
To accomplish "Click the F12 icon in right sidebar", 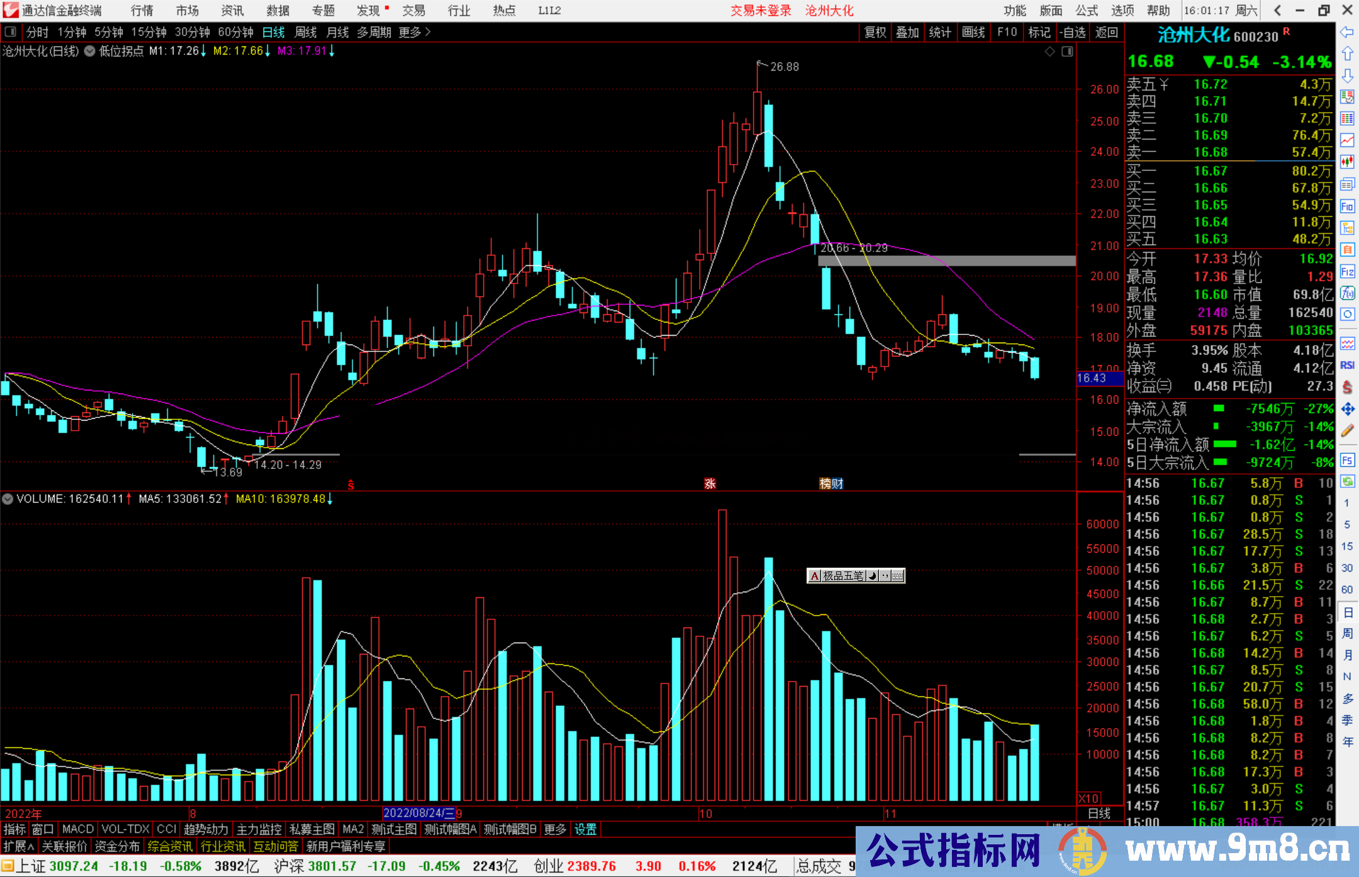I will pyautogui.click(x=1347, y=272).
